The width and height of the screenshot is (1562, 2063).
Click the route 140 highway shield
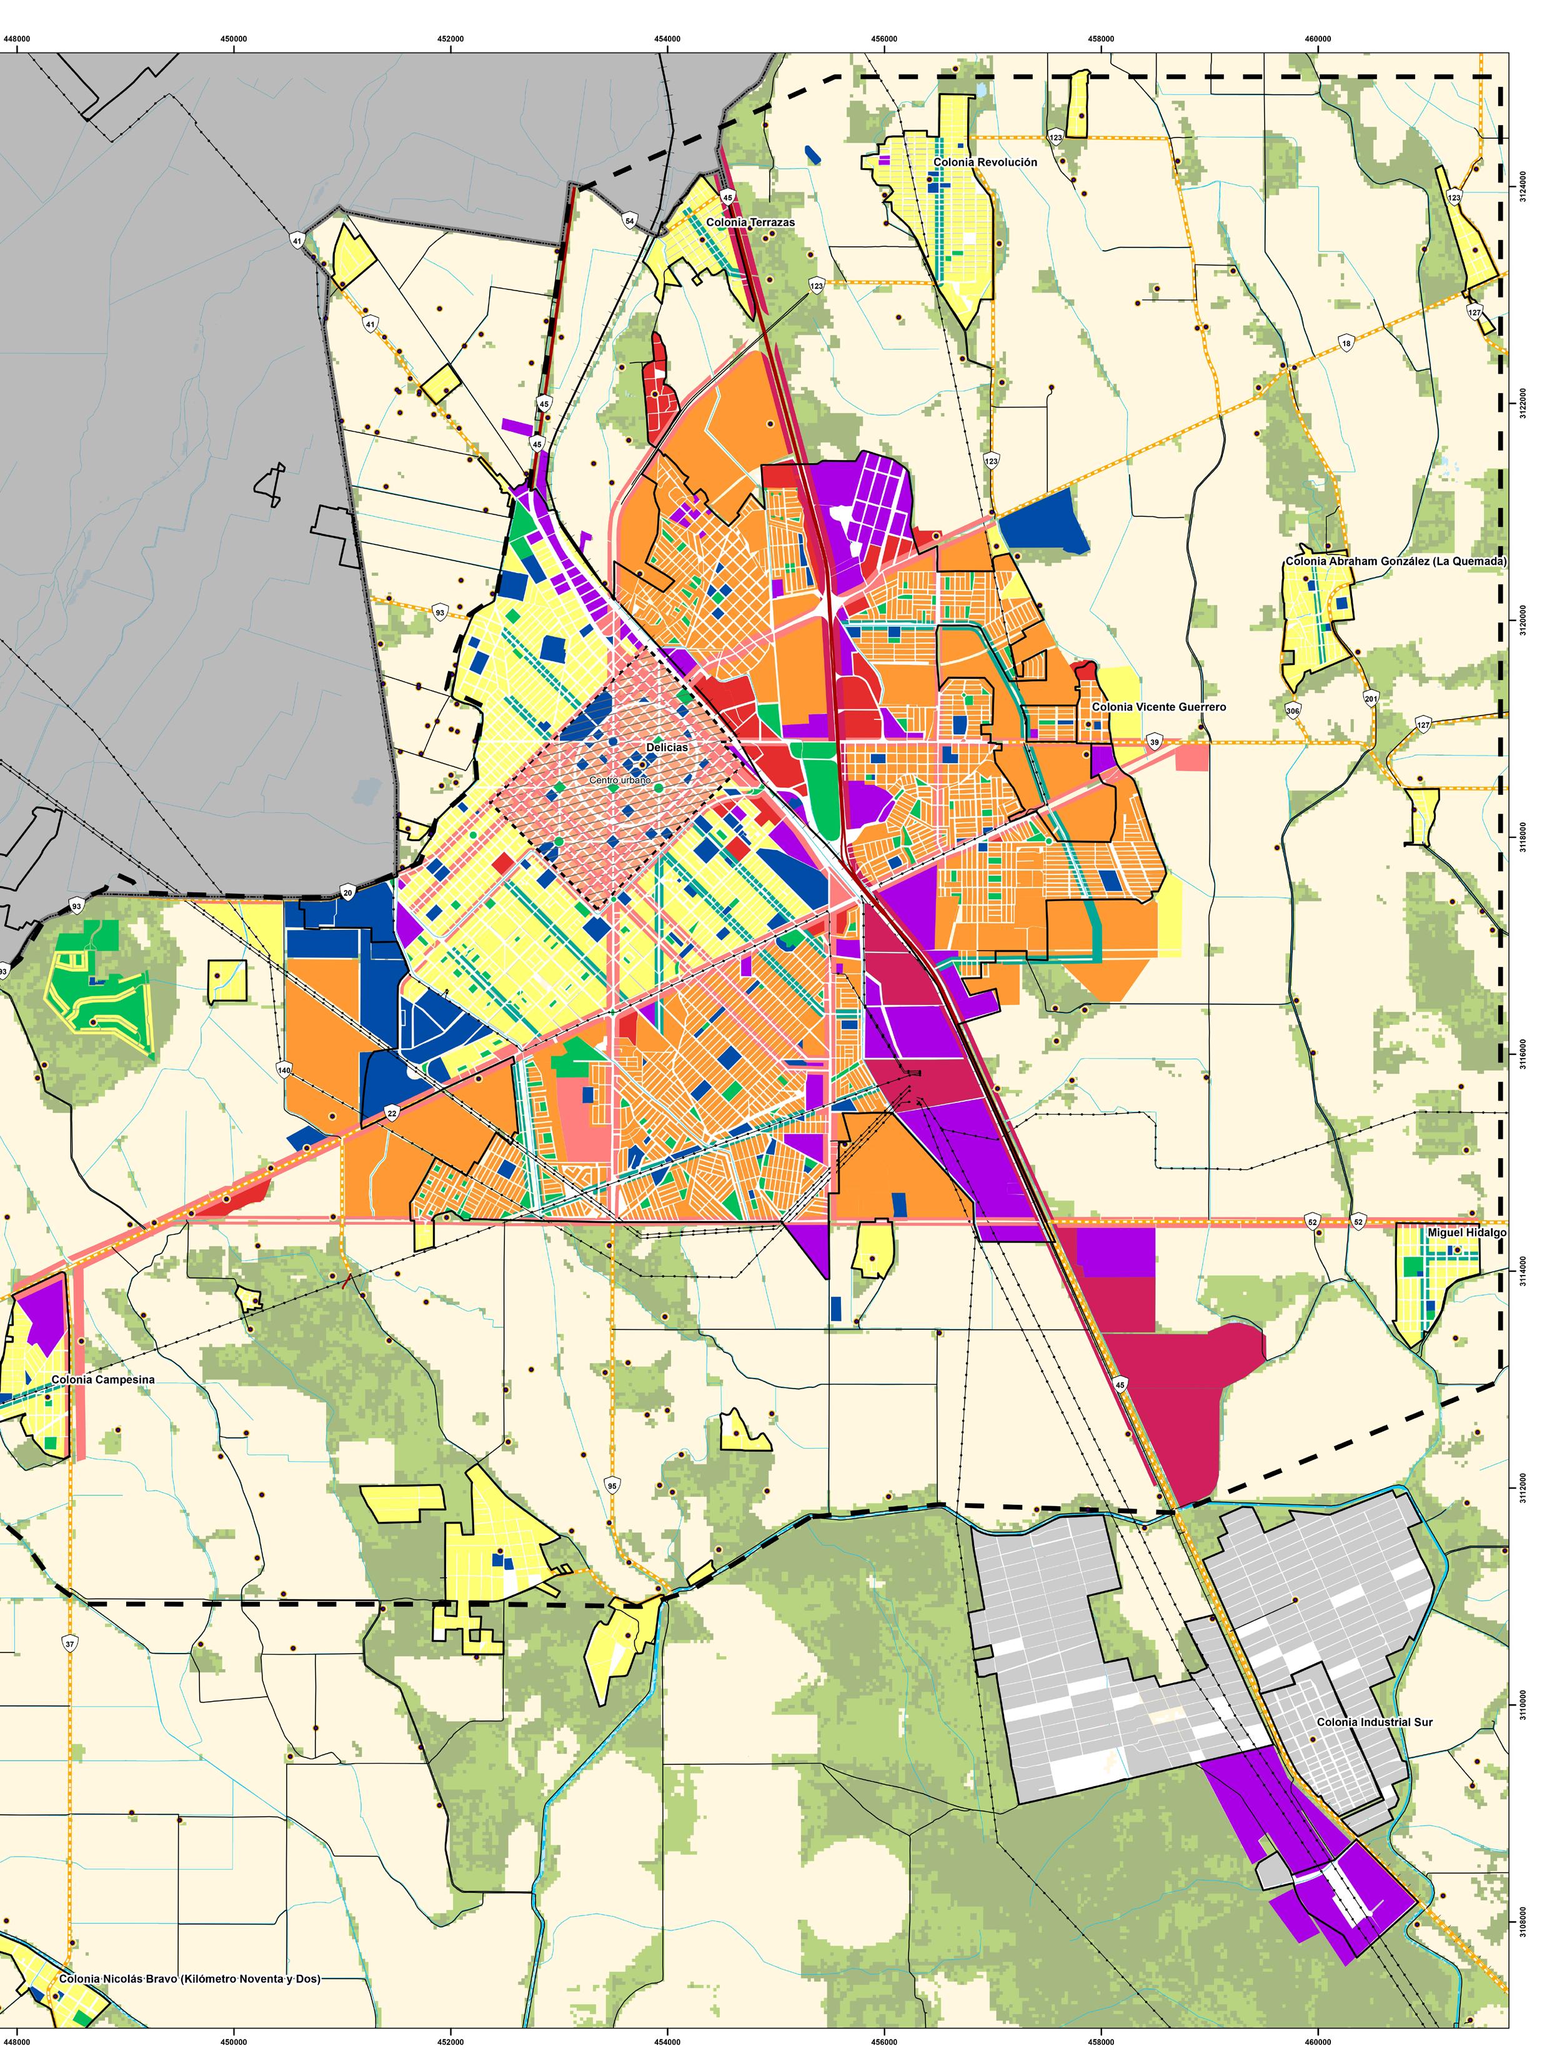(284, 1069)
